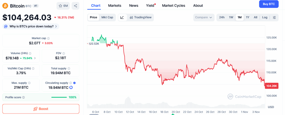Expand Volume 24h details chevron
Screen dimensions: 285x115
tap(35, 58)
